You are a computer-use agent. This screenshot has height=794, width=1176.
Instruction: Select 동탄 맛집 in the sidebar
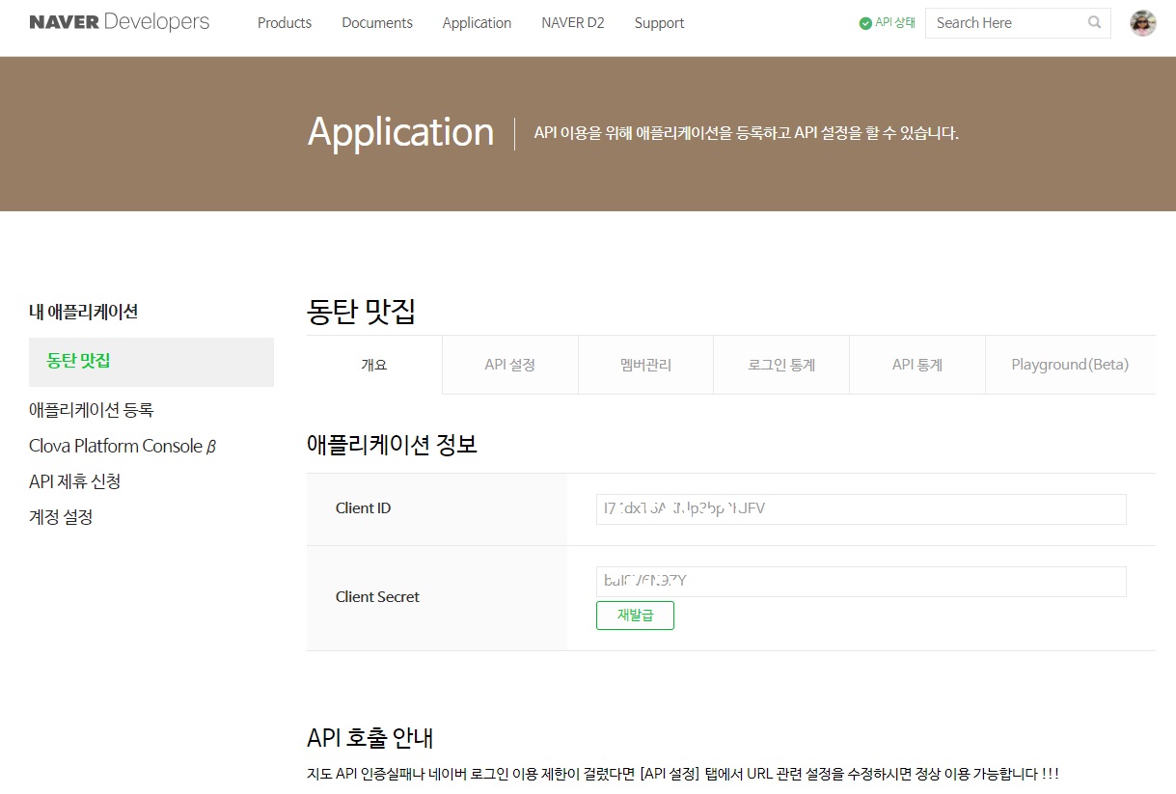point(151,362)
